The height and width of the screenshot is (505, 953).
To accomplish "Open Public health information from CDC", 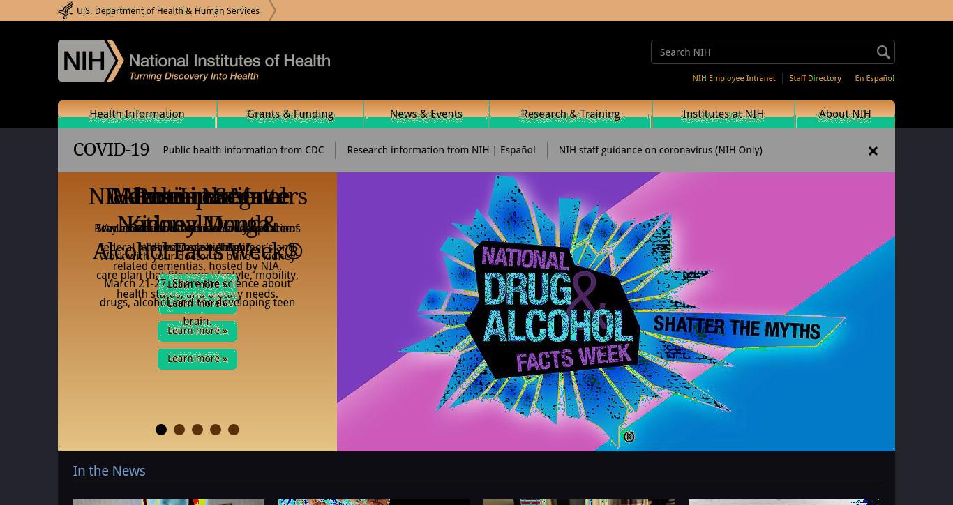I will tap(243, 150).
